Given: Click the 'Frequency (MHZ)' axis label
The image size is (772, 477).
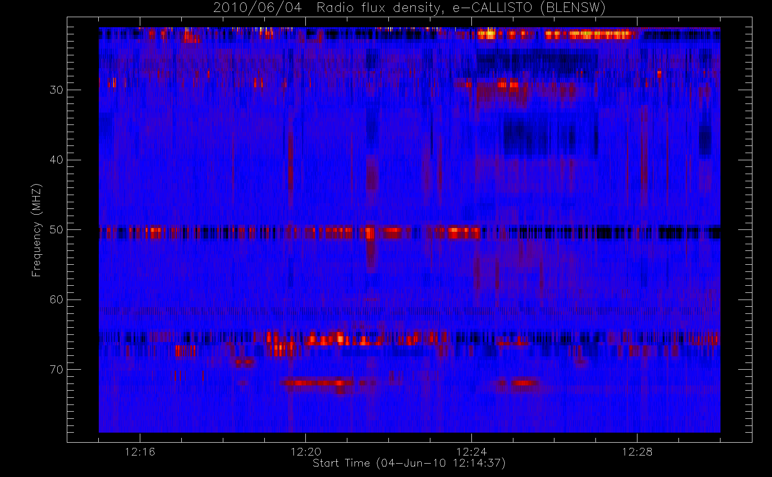Looking at the screenshot, I should [37, 230].
